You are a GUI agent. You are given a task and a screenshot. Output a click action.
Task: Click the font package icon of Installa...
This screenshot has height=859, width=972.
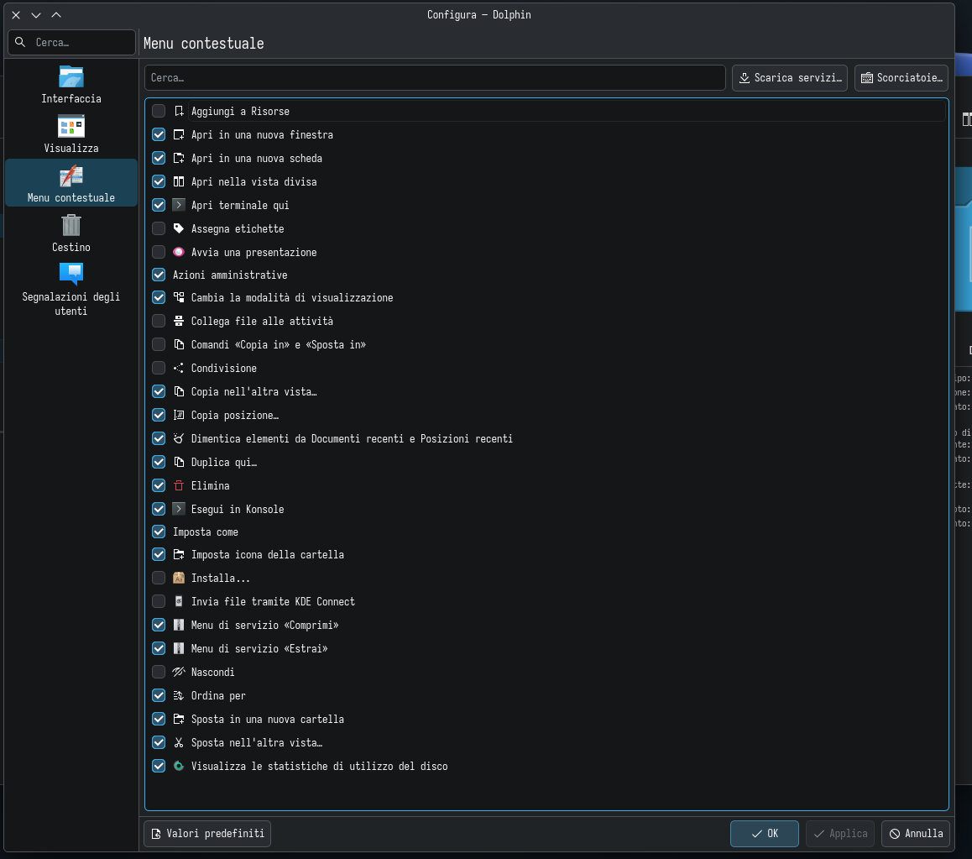click(x=179, y=578)
